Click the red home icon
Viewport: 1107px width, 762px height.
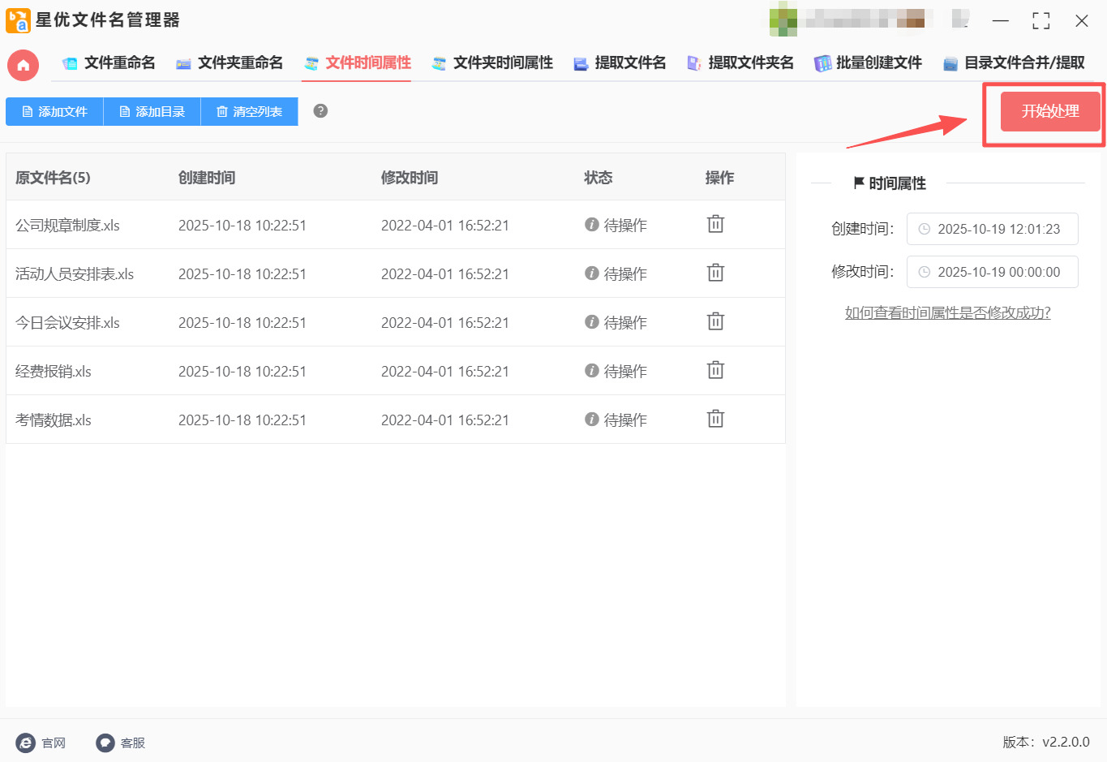click(23, 65)
